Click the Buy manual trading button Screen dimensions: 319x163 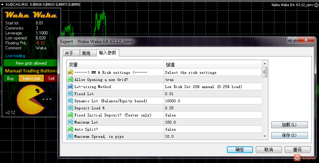pyautogui.click(x=11, y=78)
